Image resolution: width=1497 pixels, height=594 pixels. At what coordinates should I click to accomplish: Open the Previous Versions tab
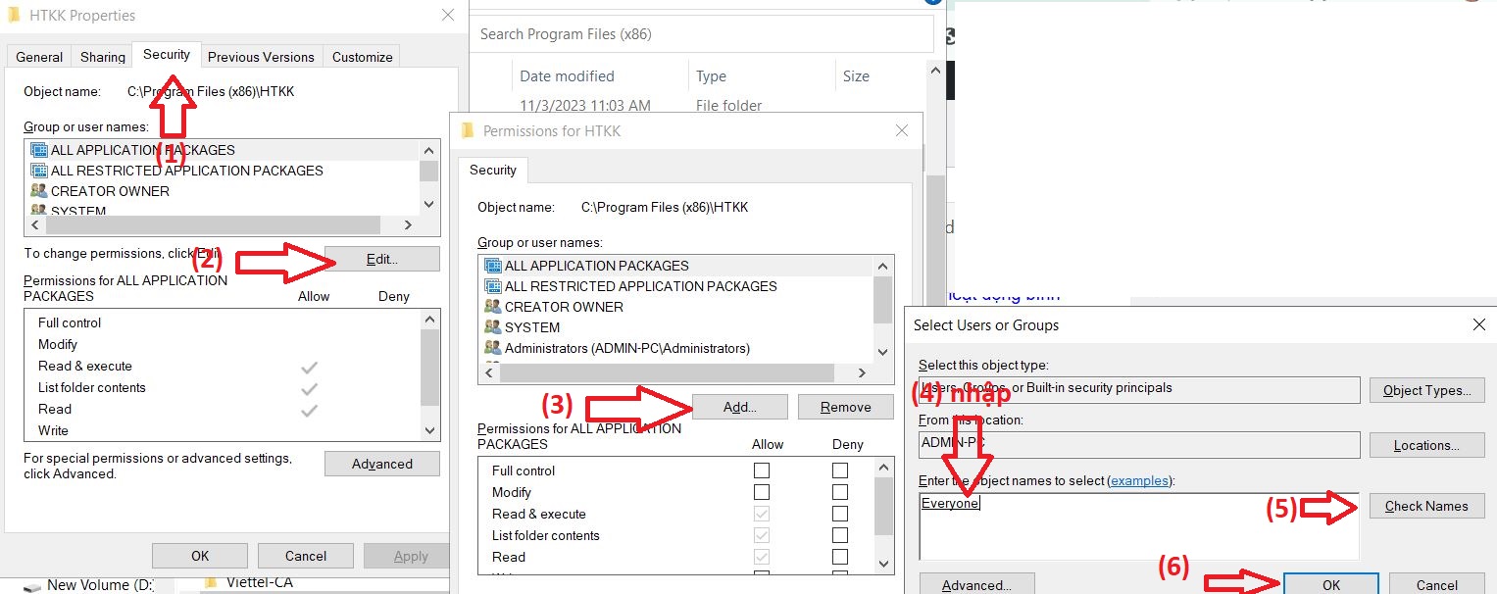[x=261, y=57]
